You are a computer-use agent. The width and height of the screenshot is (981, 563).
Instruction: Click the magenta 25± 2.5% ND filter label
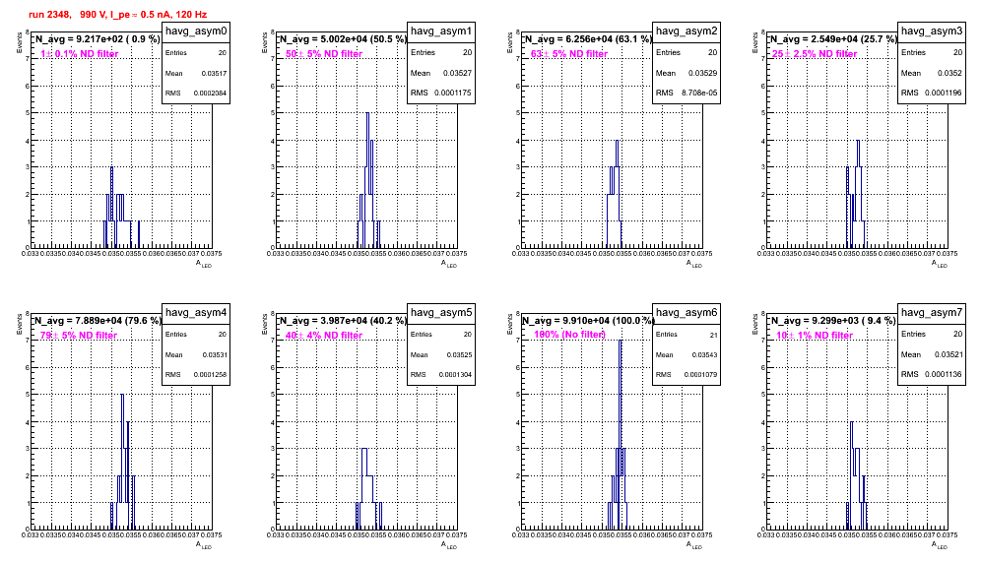click(x=815, y=54)
